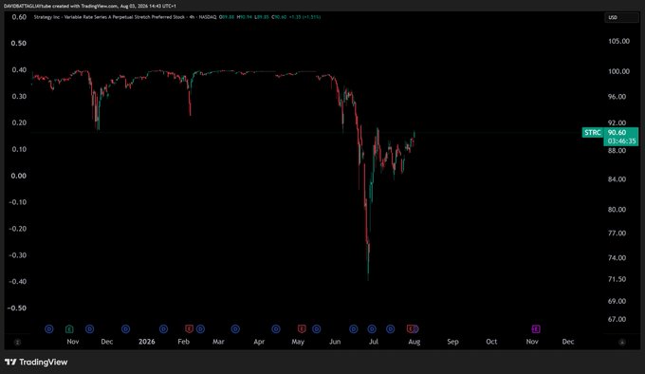Click the green earnings marker before Nov
The image size is (645, 374).
click(69, 328)
